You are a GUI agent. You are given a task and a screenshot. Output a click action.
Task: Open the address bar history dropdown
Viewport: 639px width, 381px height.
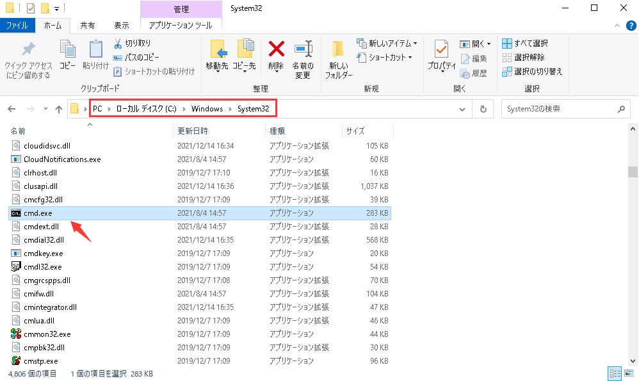click(x=463, y=108)
